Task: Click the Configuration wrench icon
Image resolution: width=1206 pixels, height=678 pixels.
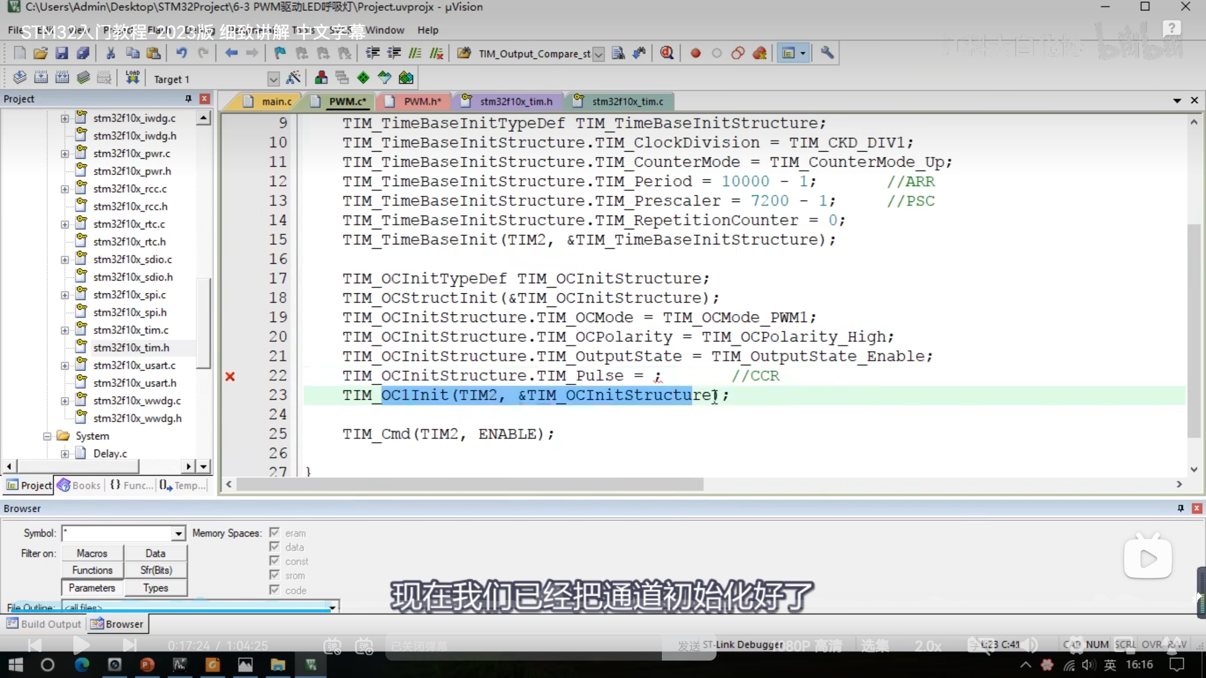Action: [827, 53]
